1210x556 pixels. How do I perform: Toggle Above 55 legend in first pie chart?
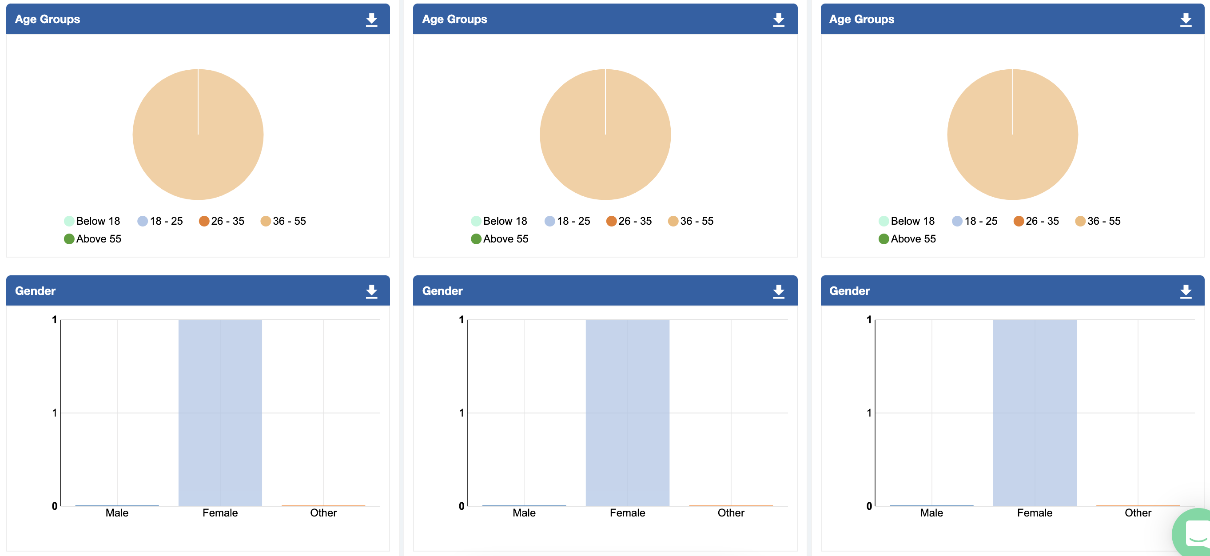pos(92,239)
